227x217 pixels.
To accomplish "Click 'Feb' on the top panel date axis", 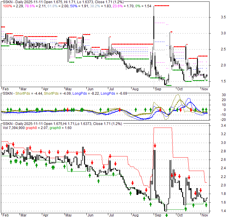I will (6, 89).
